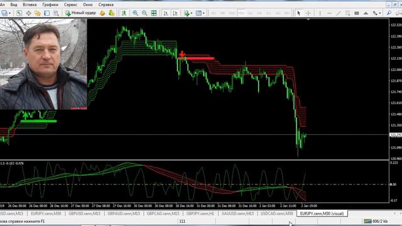
Task: Click the red sell arrow on chart
Action: tap(182, 55)
